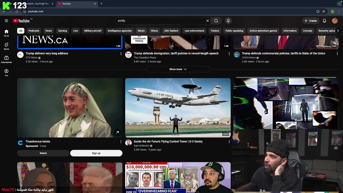
Task: Open Shorts in the sidebar
Action: [6, 46]
